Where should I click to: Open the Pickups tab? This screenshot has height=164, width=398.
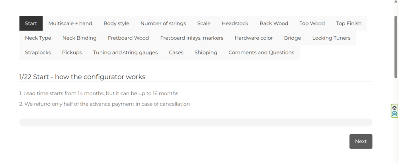click(x=72, y=52)
